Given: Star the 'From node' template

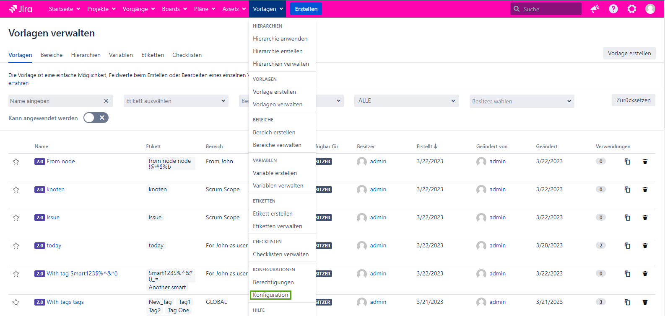Looking at the screenshot, I should coord(16,162).
